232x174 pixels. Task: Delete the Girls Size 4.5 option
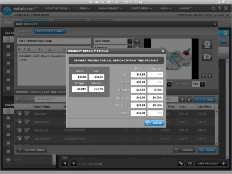(x=19, y=122)
